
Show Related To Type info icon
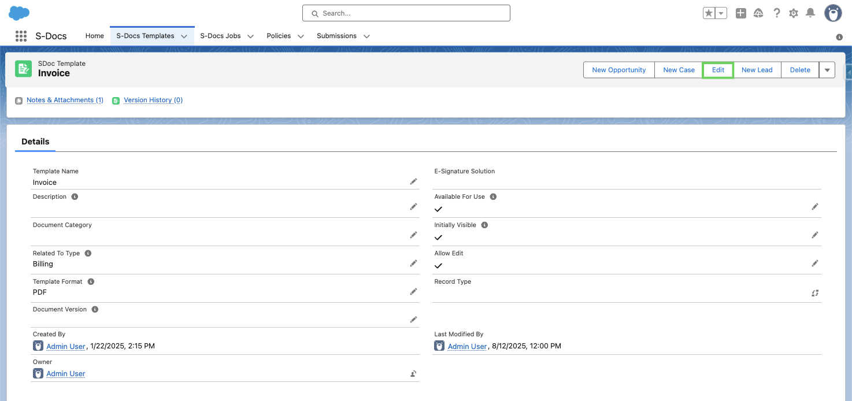[x=88, y=253]
